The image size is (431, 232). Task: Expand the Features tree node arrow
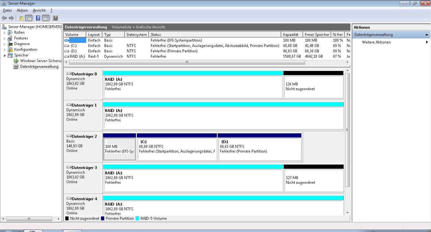[4, 38]
